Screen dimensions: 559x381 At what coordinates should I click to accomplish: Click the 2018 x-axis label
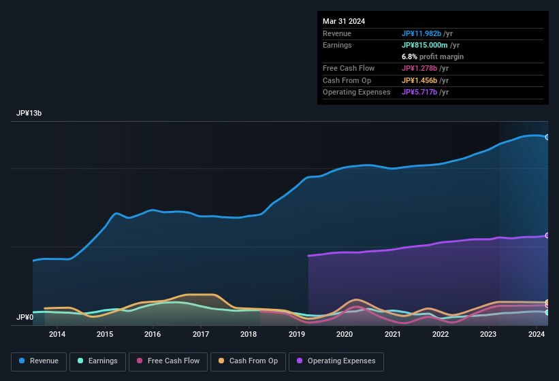click(x=249, y=334)
